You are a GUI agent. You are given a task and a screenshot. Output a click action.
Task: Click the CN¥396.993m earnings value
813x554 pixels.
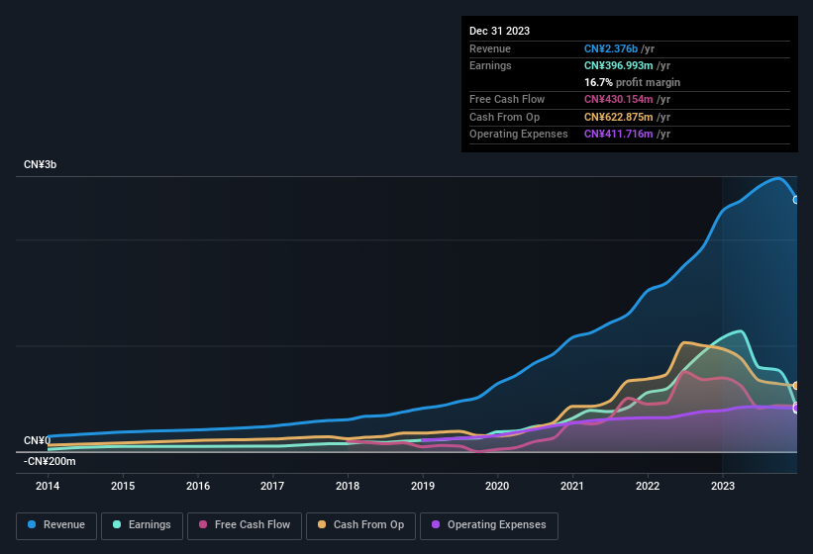pos(619,65)
